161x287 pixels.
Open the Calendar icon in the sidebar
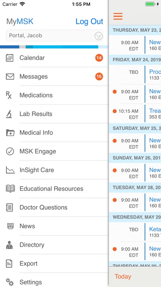tap(10, 58)
